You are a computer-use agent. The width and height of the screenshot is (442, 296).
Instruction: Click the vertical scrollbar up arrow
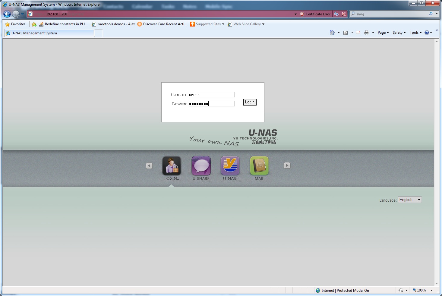tap(437, 41)
